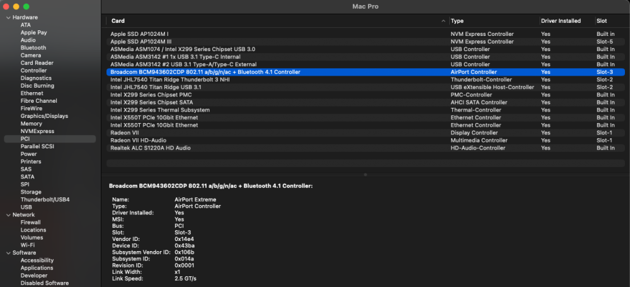Viewport: 630px width, 287px height.
Task: Collapse the Hardware section in sidebar
Action: coord(8,18)
